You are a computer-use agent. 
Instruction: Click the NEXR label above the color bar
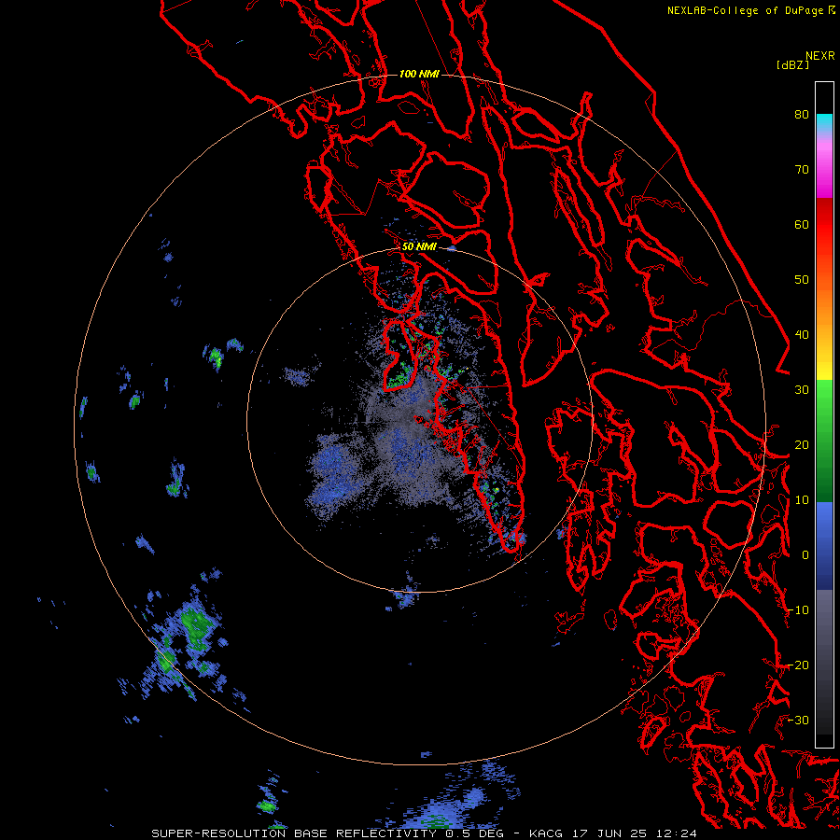(819, 56)
